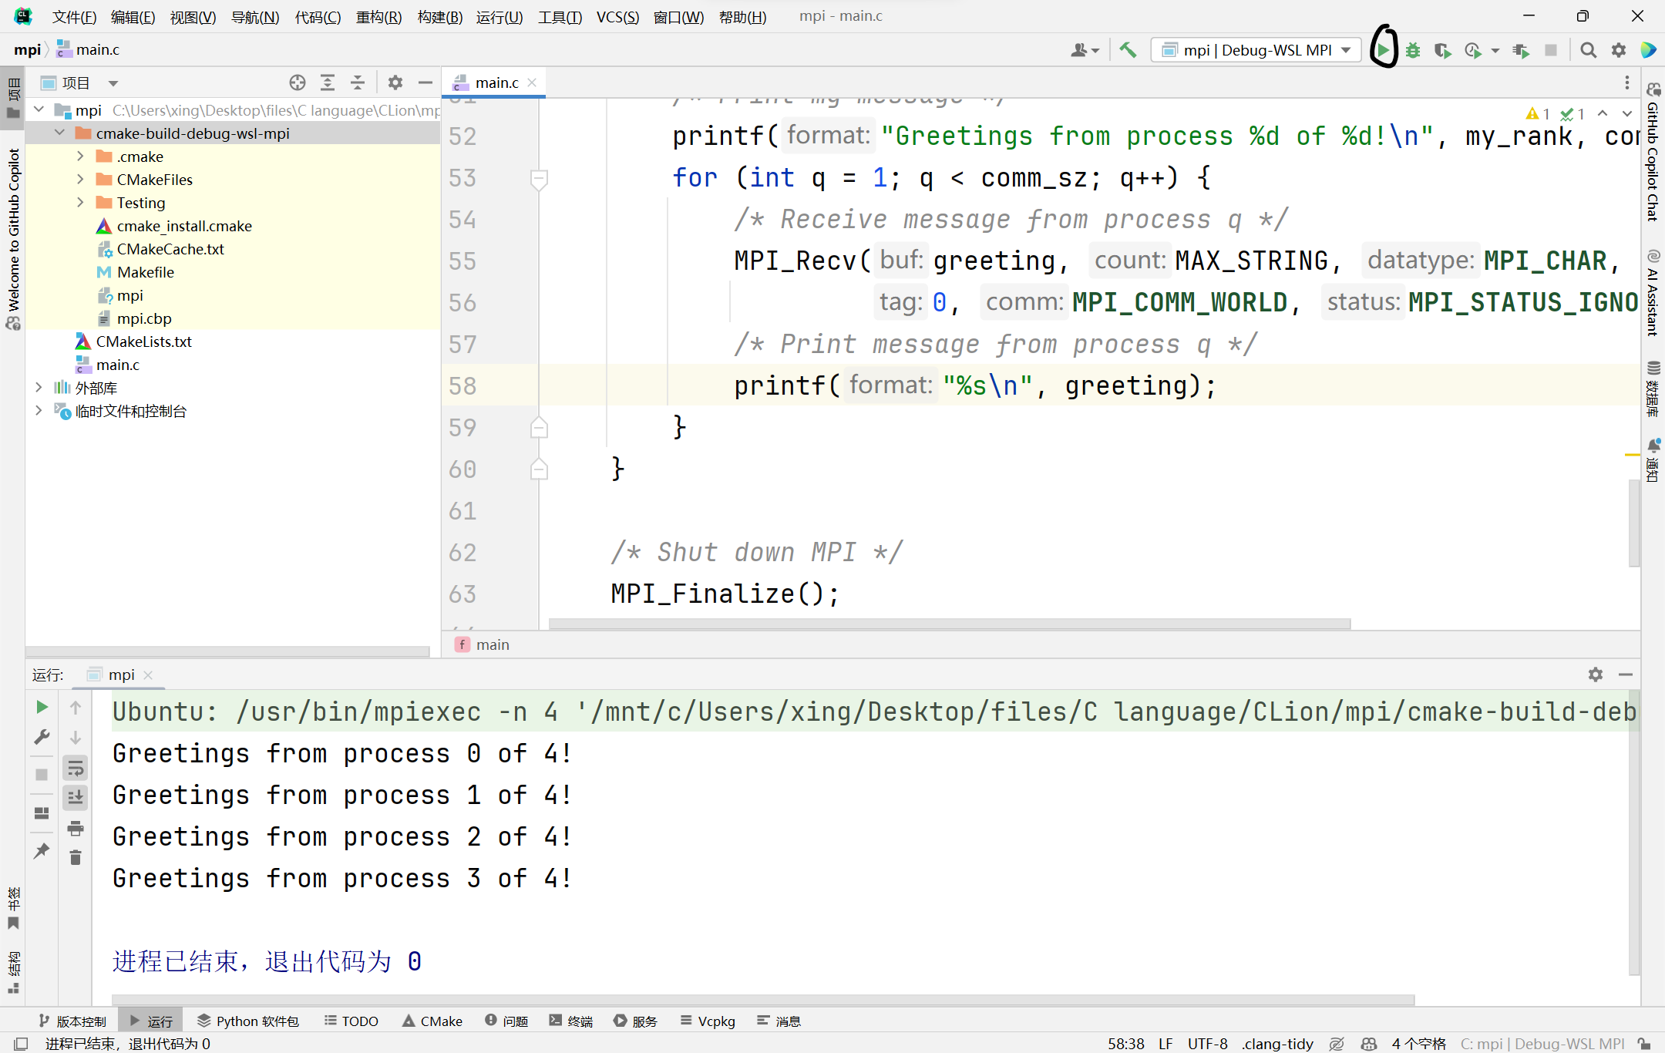Hide the project tool window
Screen dimensions: 1665x1053
tap(425, 82)
